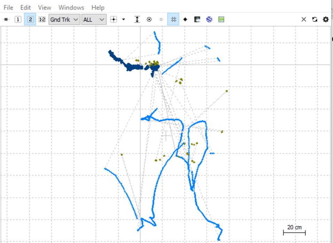Open the View menu
The image size is (333, 243).
tap(44, 8)
